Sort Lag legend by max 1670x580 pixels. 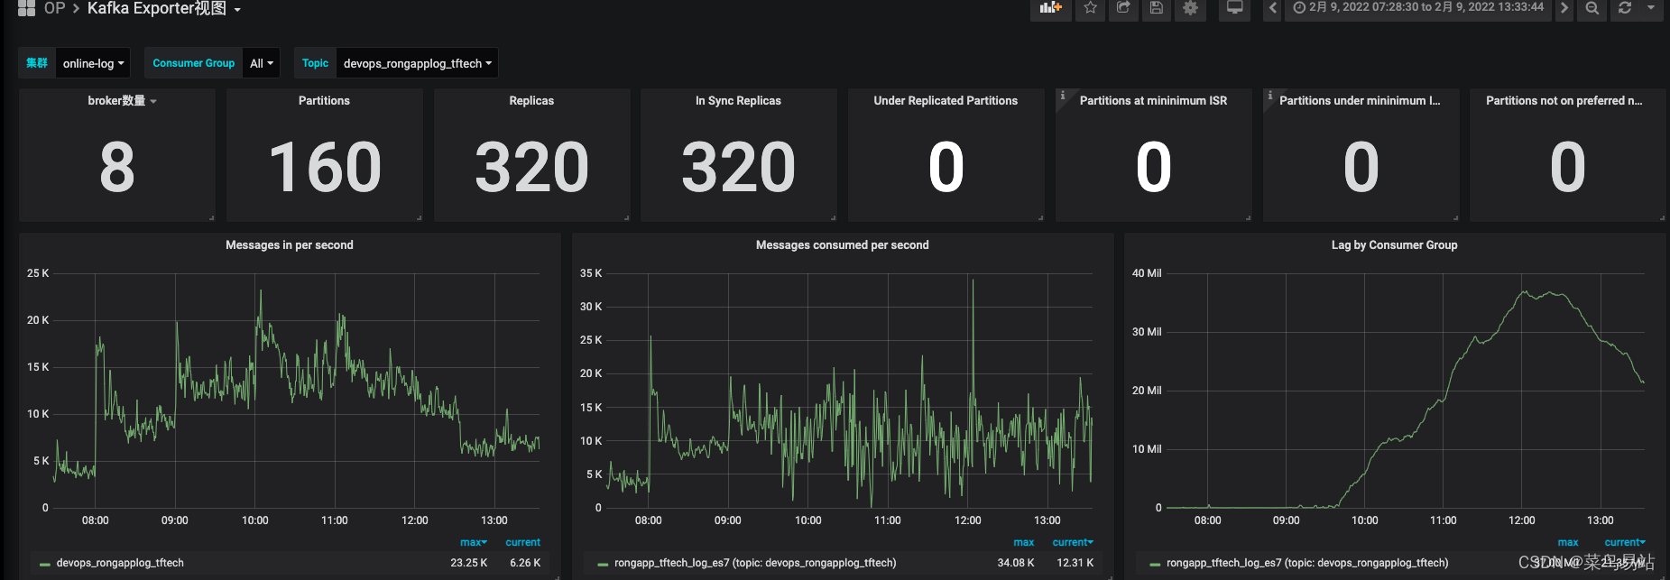click(1568, 542)
